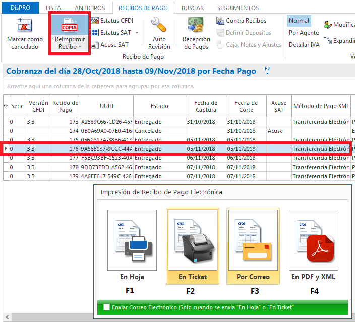This screenshot has width=355, height=322.
Task: Click Contra Recibos button
Action: (241, 21)
